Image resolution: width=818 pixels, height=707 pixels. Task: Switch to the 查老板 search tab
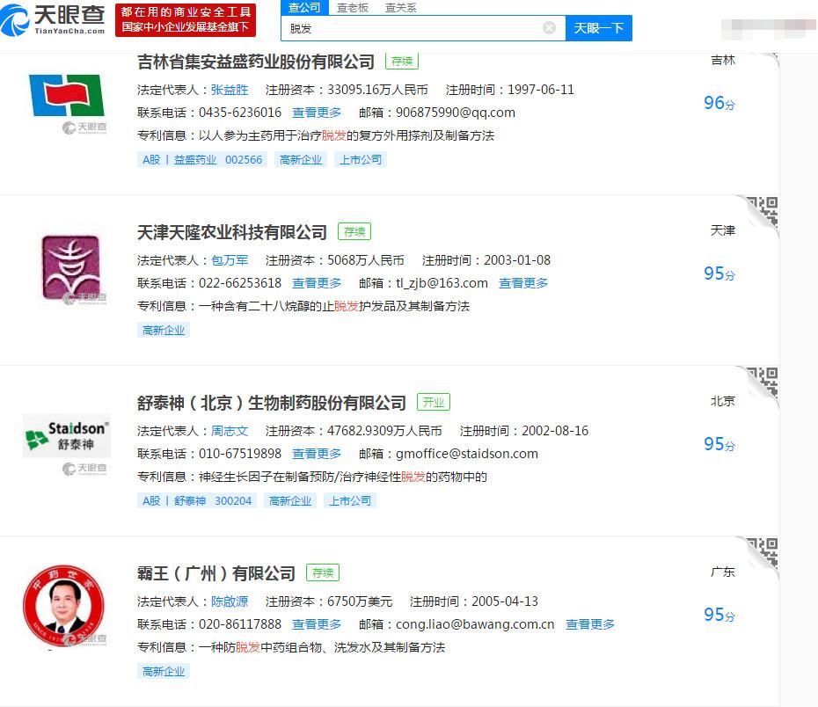[353, 8]
